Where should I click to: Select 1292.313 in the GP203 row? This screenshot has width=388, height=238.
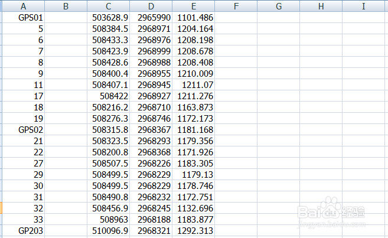coord(194,230)
